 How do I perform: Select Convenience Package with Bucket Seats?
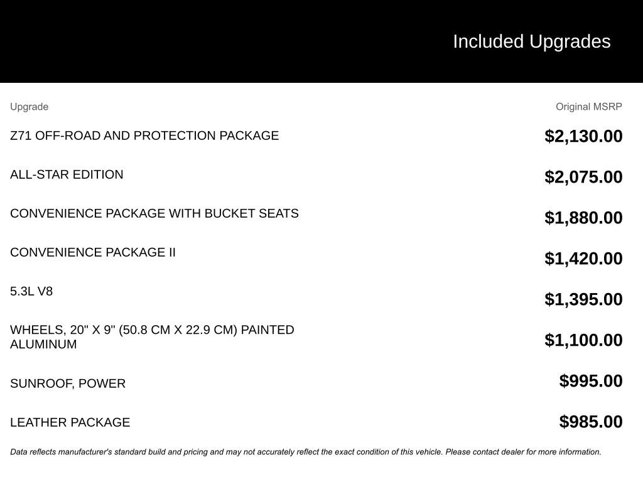point(154,213)
